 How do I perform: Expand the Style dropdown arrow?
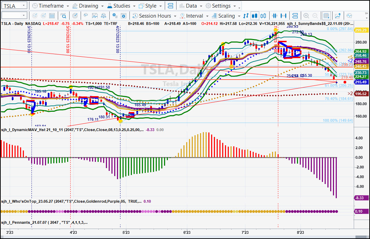[161, 6]
